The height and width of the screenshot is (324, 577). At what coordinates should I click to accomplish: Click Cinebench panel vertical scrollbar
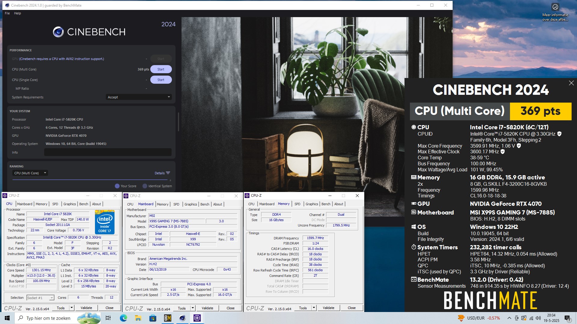179,122
